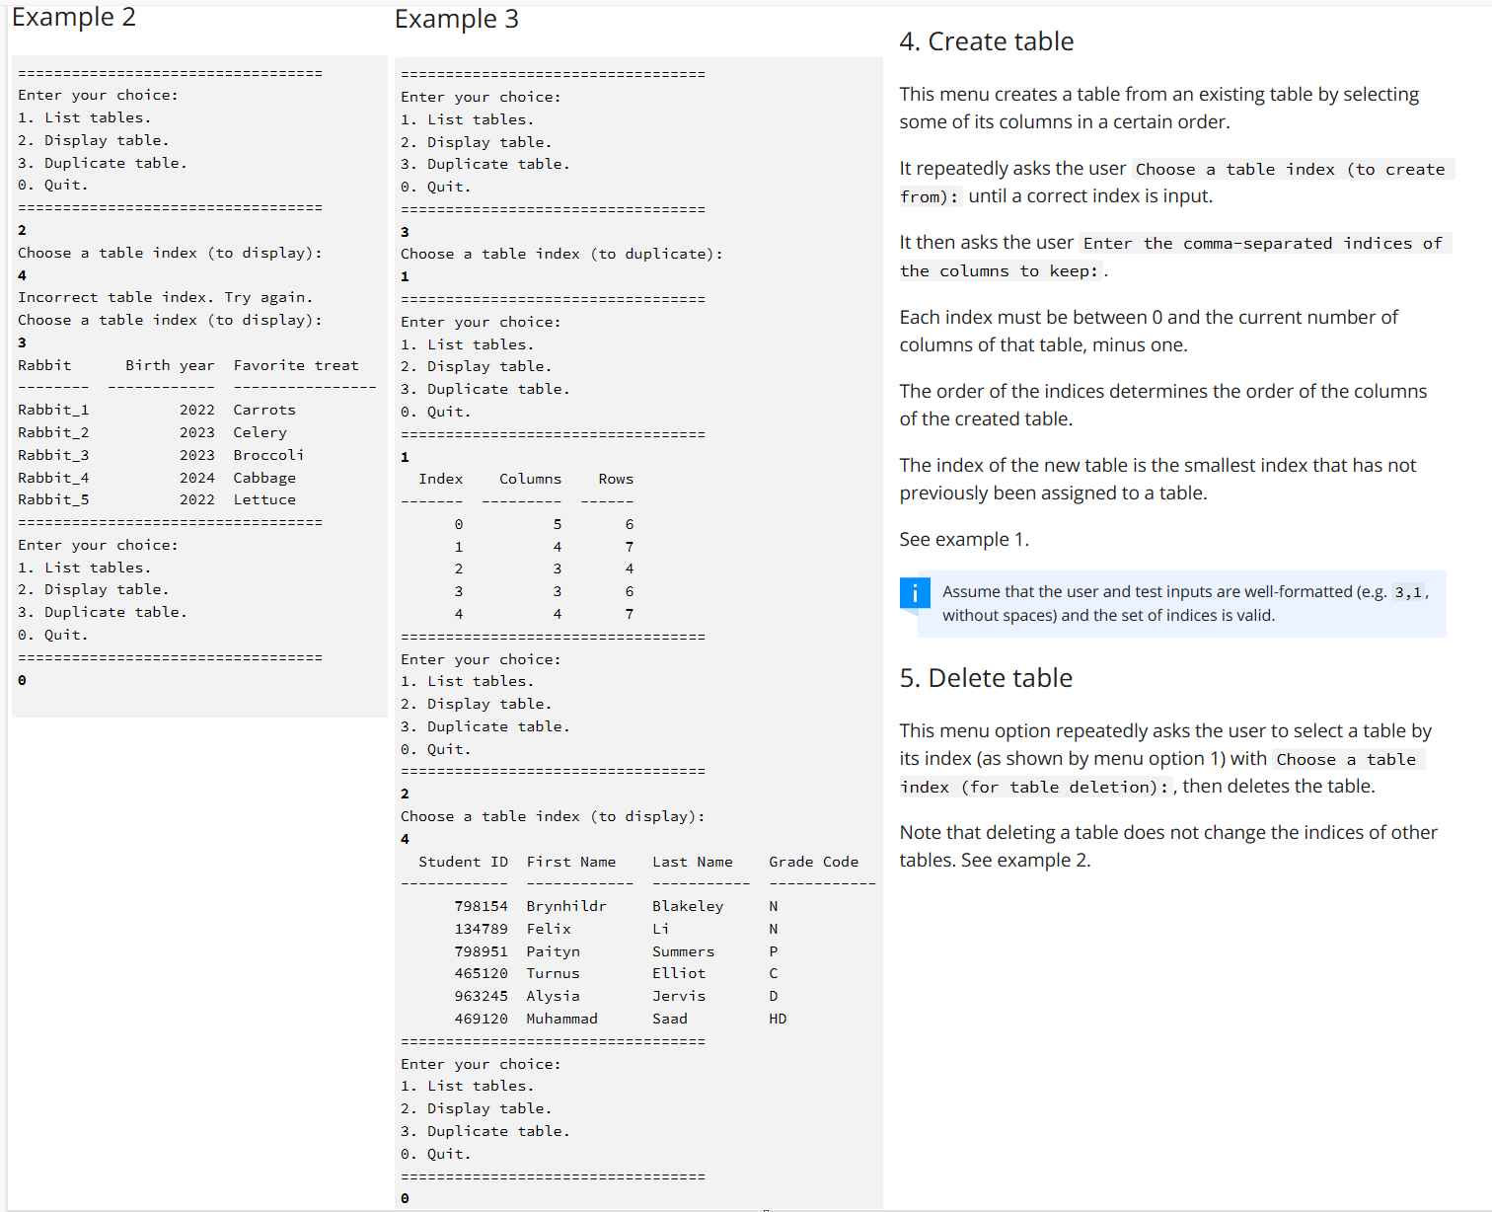Click paragraph "The order of the indices determines"

click(x=1163, y=405)
